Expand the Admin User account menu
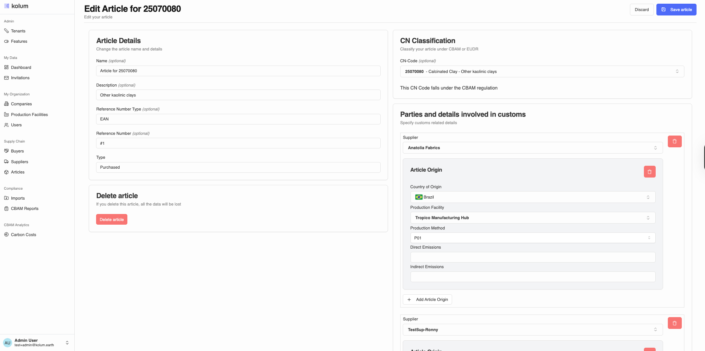The height and width of the screenshot is (351, 705). (67, 343)
